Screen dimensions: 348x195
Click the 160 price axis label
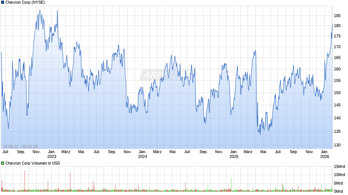(x=337, y=69)
